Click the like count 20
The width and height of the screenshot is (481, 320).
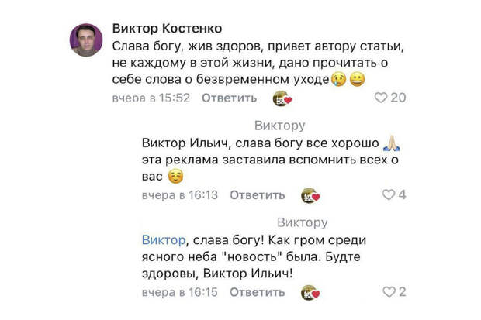398,98
